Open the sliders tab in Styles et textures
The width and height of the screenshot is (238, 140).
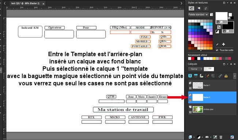click(x=206, y=8)
